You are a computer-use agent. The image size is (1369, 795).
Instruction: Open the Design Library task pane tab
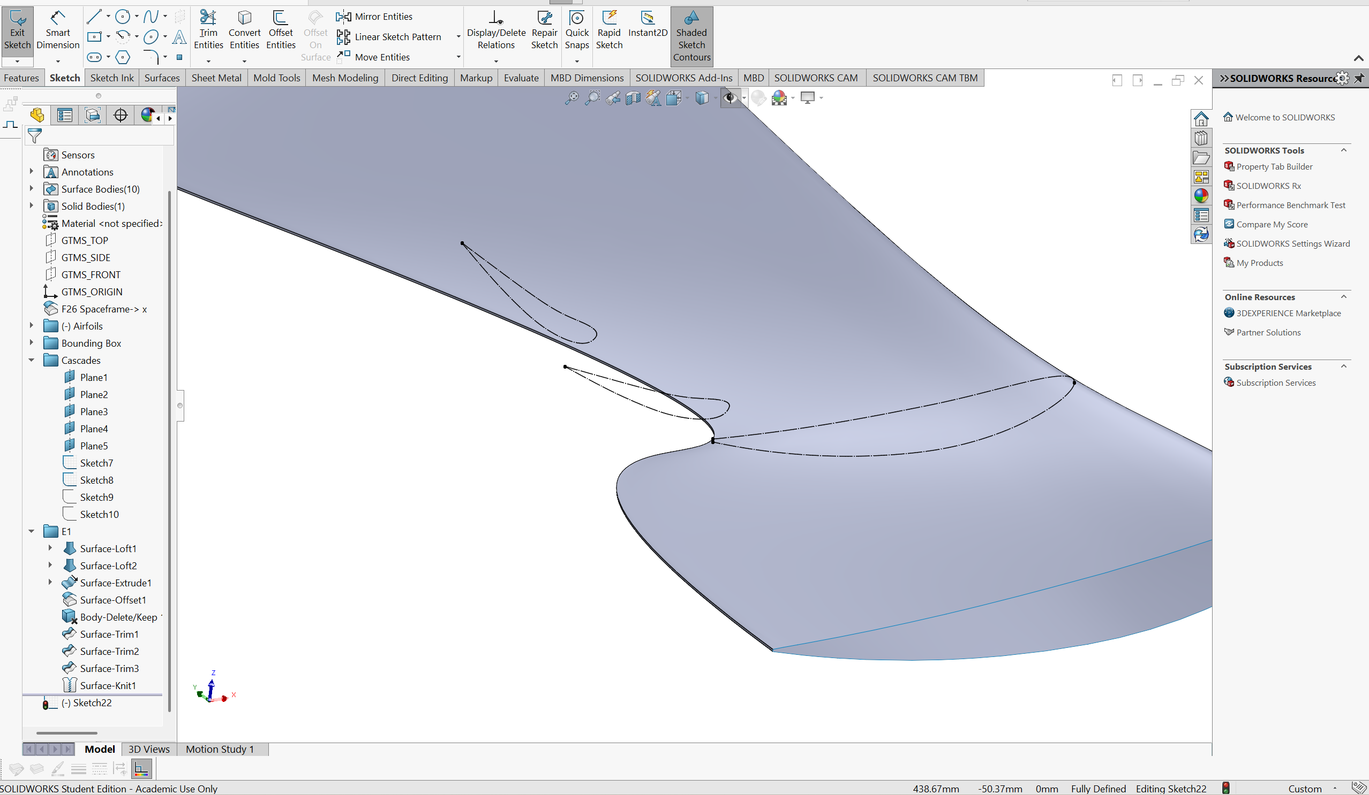pyautogui.click(x=1201, y=139)
